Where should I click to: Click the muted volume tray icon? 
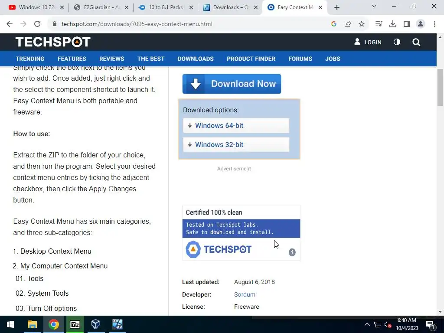coord(388,324)
